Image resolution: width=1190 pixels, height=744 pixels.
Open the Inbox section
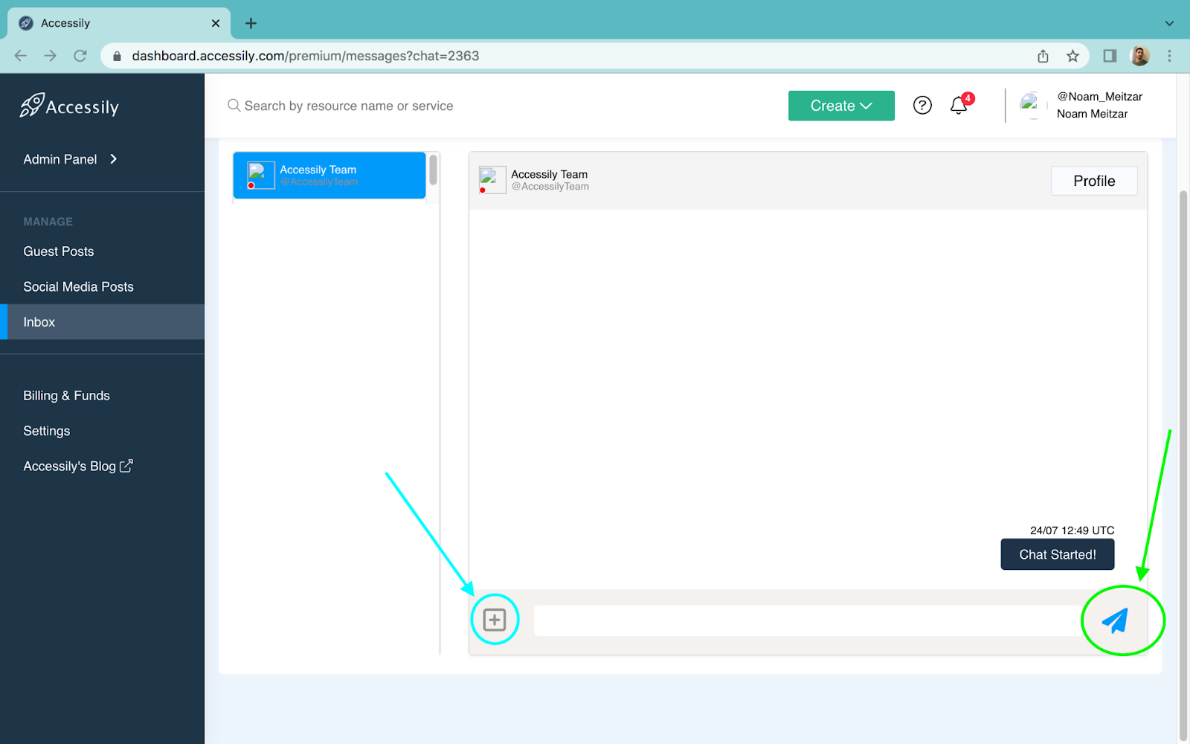102,322
